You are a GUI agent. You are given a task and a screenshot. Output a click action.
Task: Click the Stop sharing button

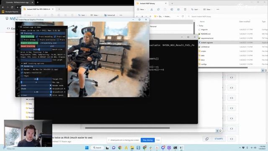[x=148, y=140]
